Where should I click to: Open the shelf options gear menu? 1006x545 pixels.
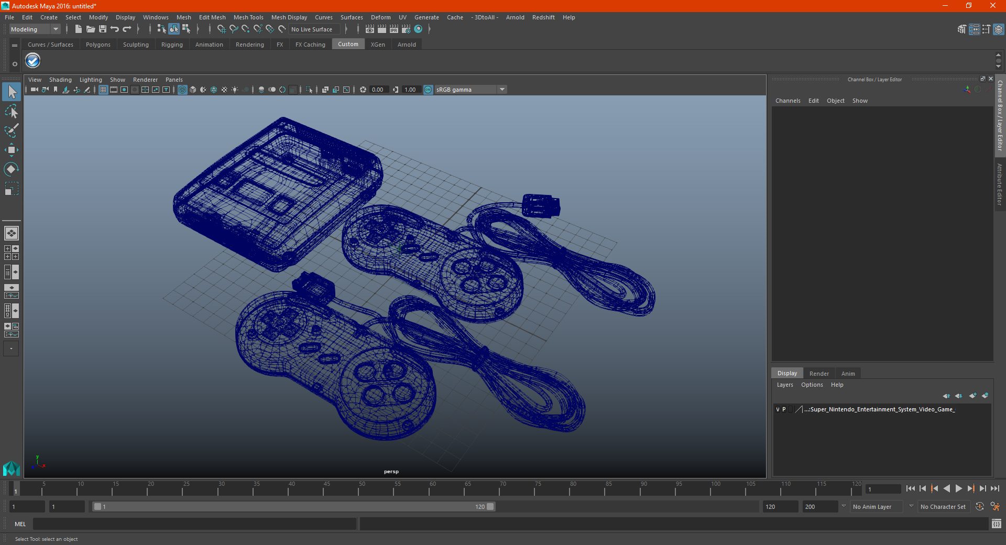(15, 64)
